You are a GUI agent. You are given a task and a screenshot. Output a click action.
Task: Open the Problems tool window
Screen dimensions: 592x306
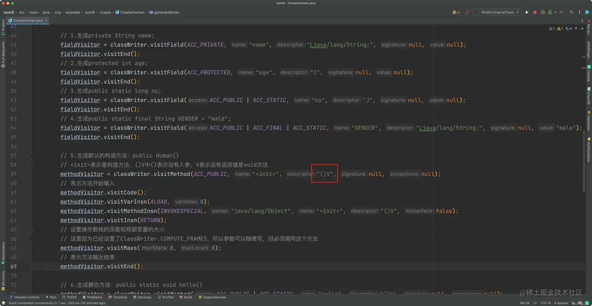click(x=92, y=297)
